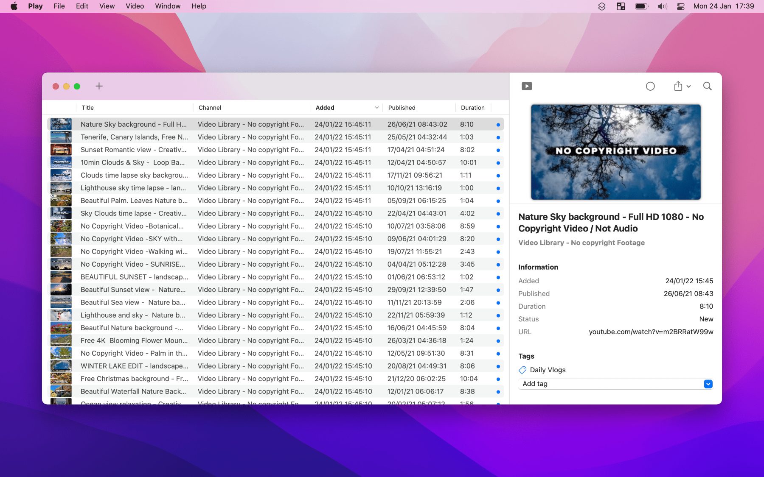Screen dimensions: 764x477
Task: Click the plus icon to add video
Action: click(x=99, y=86)
